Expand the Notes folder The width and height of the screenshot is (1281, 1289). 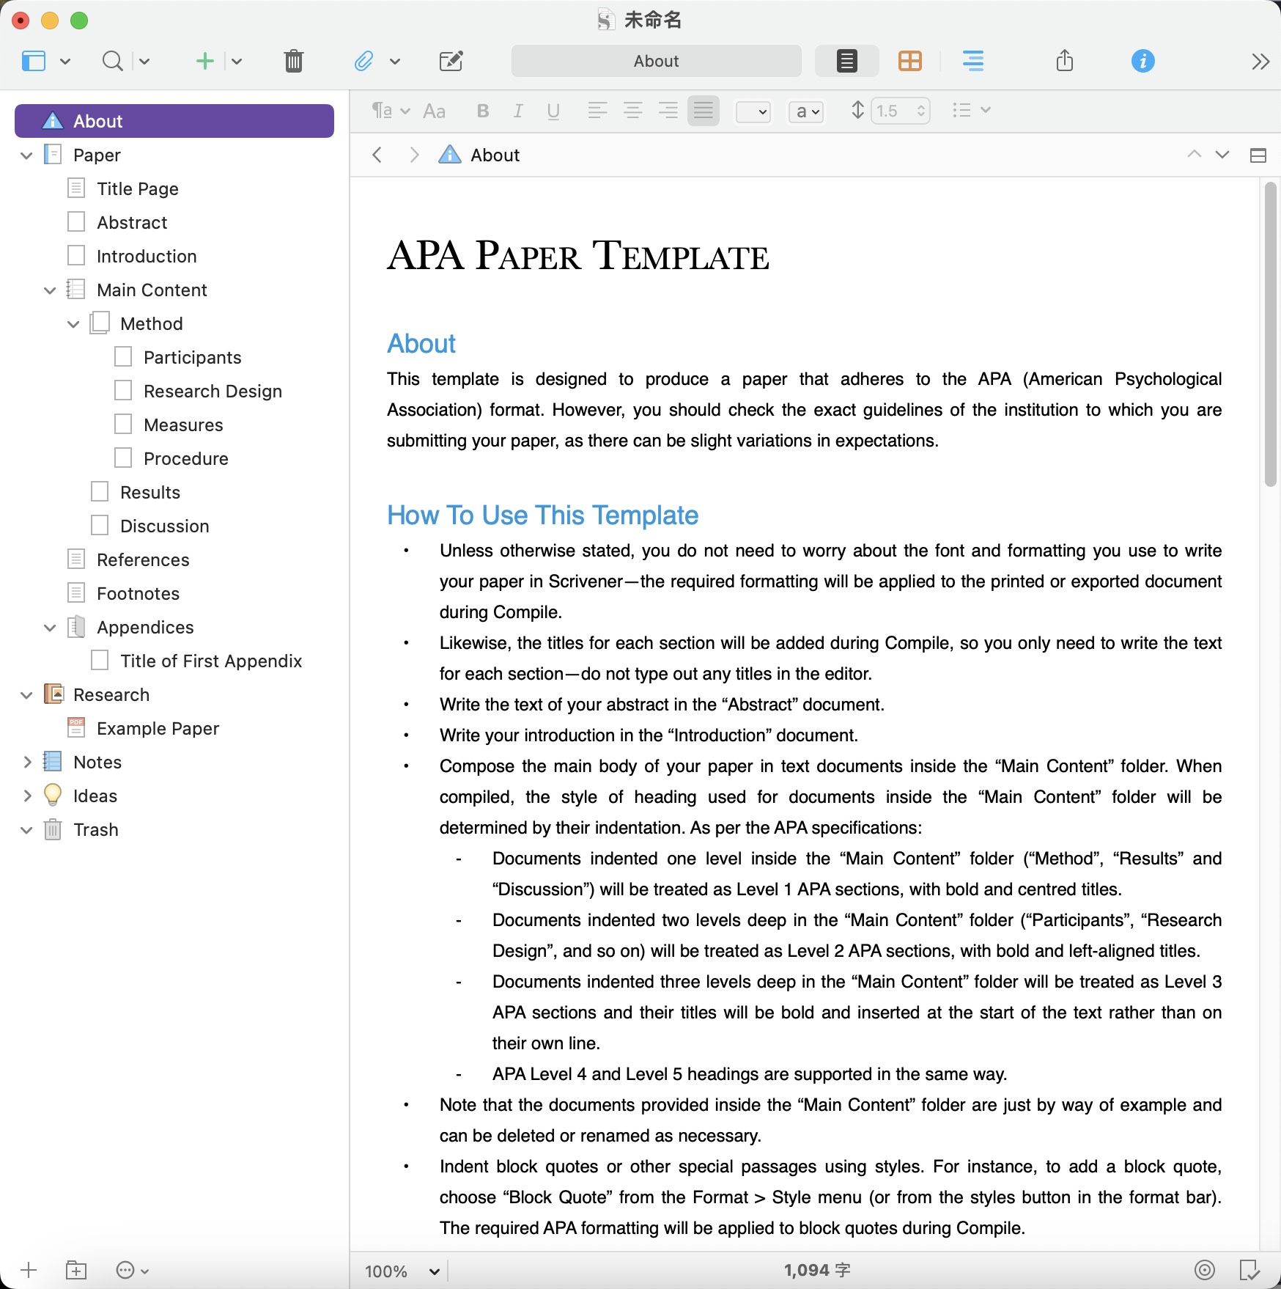(x=27, y=763)
